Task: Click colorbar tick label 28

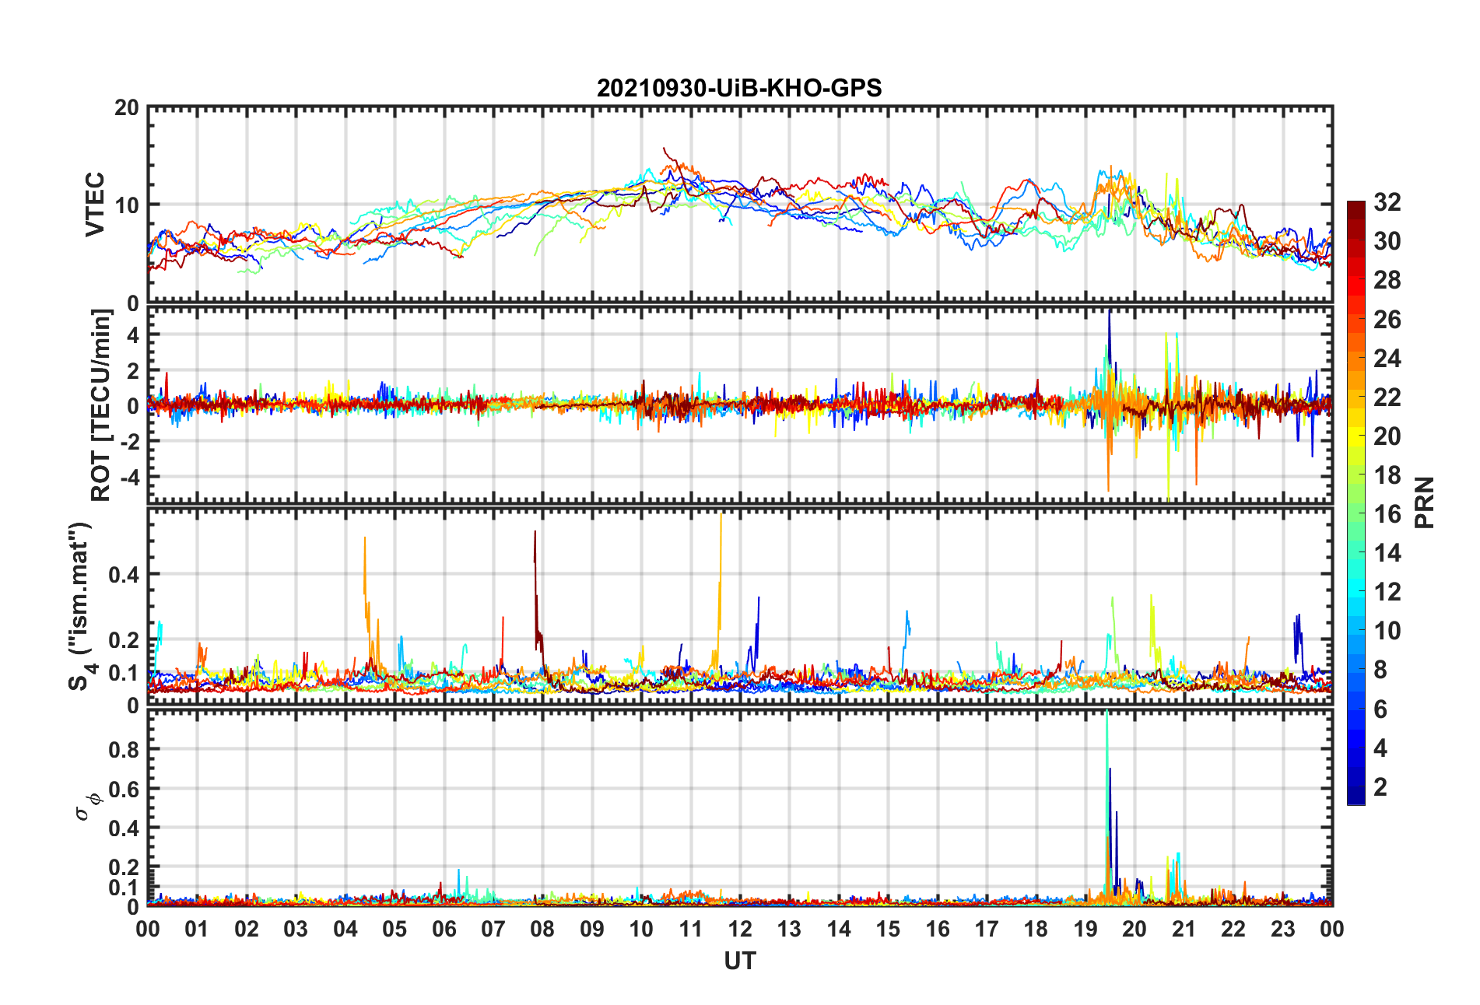Action: pyautogui.click(x=1387, y=280)
